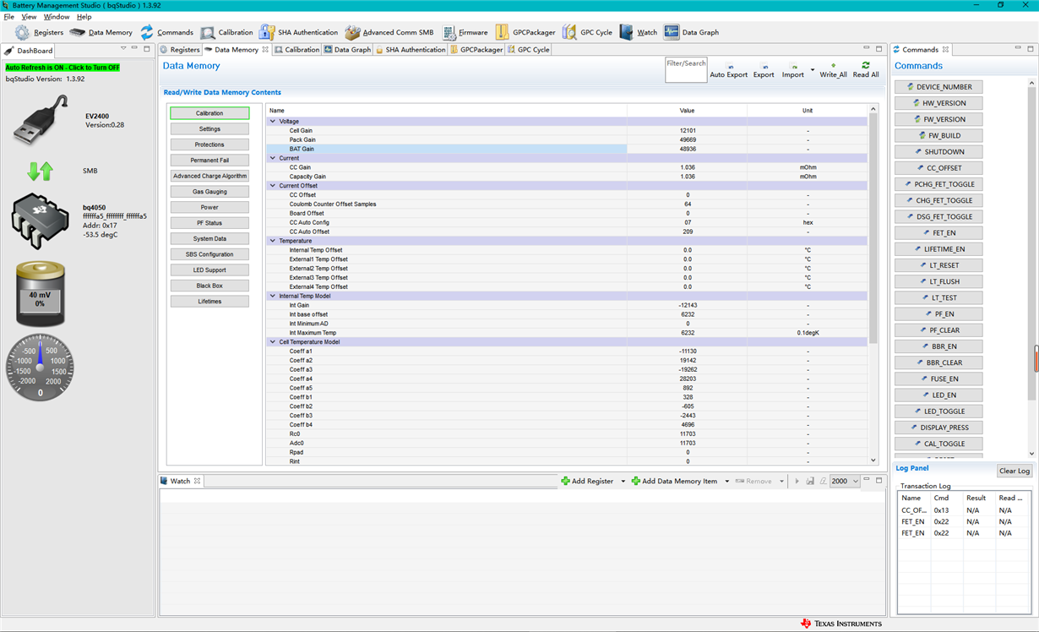Image resolution: width=1039 pixels, height=632 pixels.
Task: Open the Window menu
Action: (57, 17)
